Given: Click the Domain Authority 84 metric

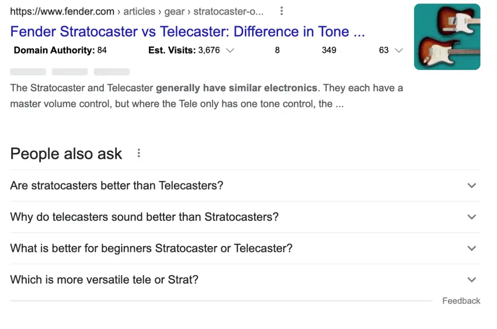Looking at the screenshot, I should coord(60,50).
